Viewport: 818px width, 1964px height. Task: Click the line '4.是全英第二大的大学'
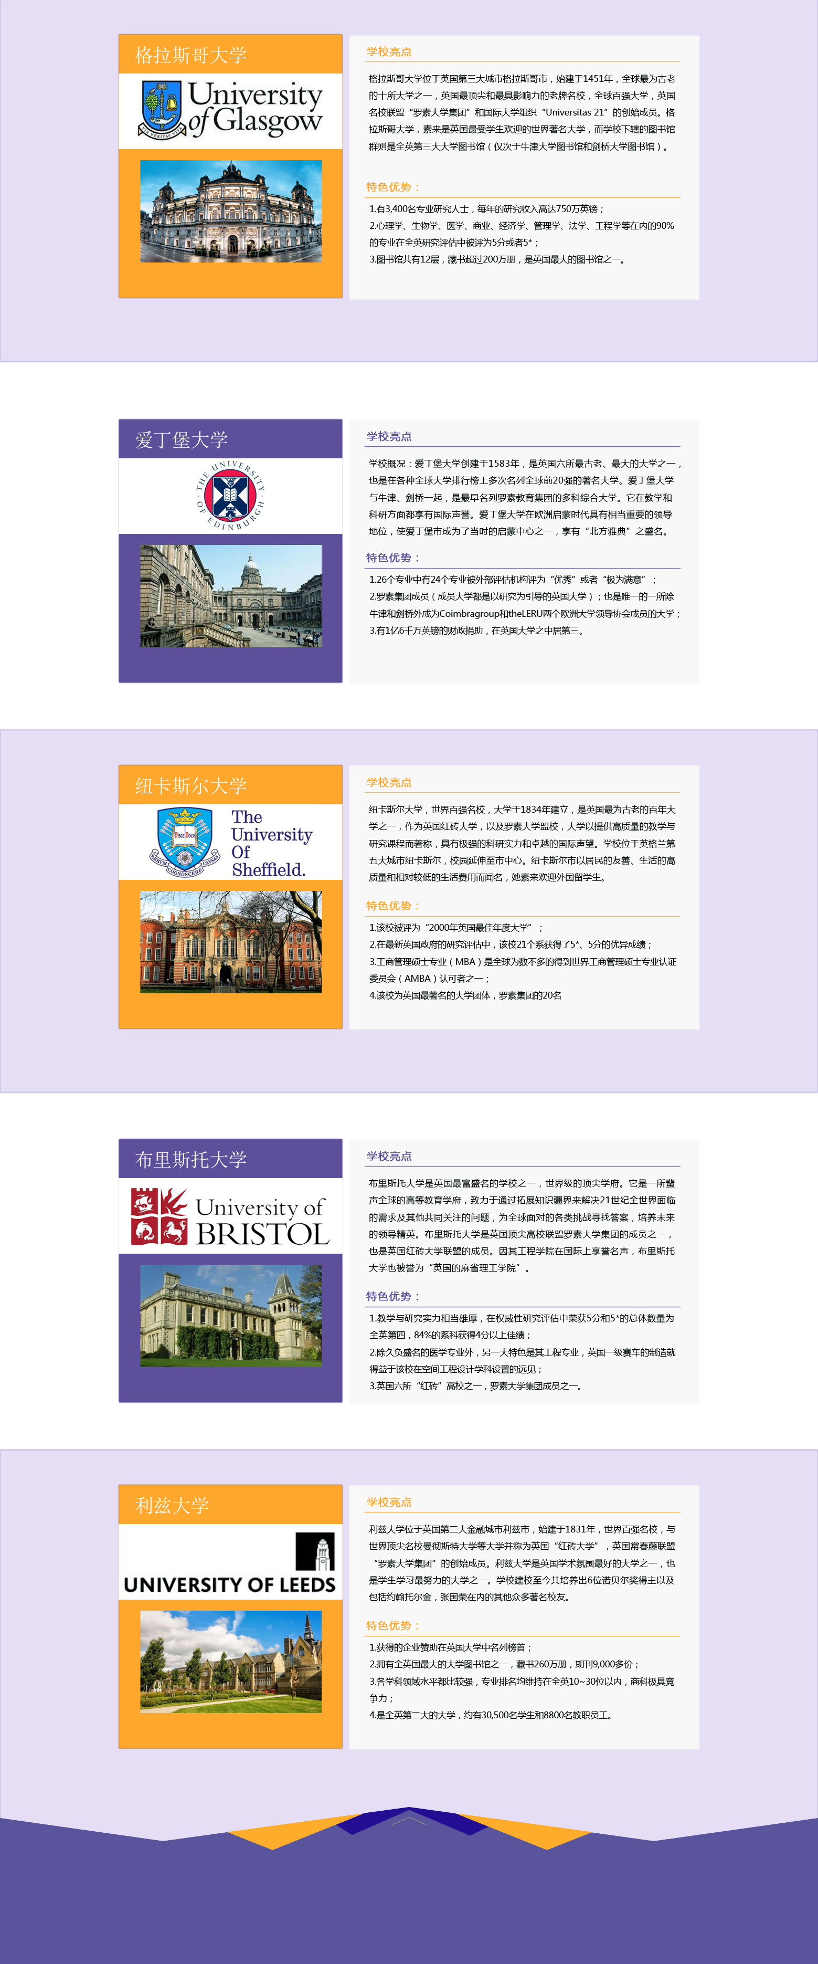click(492, 1716)
